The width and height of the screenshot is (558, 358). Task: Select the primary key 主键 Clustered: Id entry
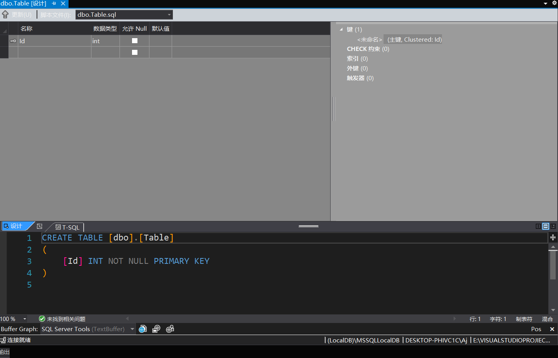(x=413, y=39)
